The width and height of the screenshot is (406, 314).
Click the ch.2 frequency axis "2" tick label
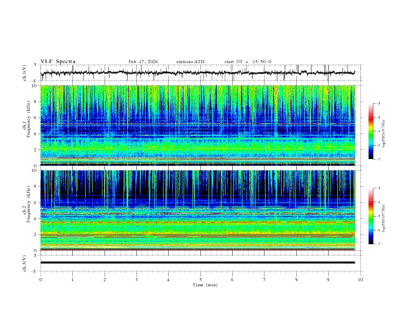[36, 234]
